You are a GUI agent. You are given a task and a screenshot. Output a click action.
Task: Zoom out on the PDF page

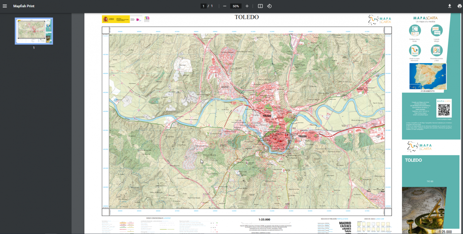click(224, 6)
